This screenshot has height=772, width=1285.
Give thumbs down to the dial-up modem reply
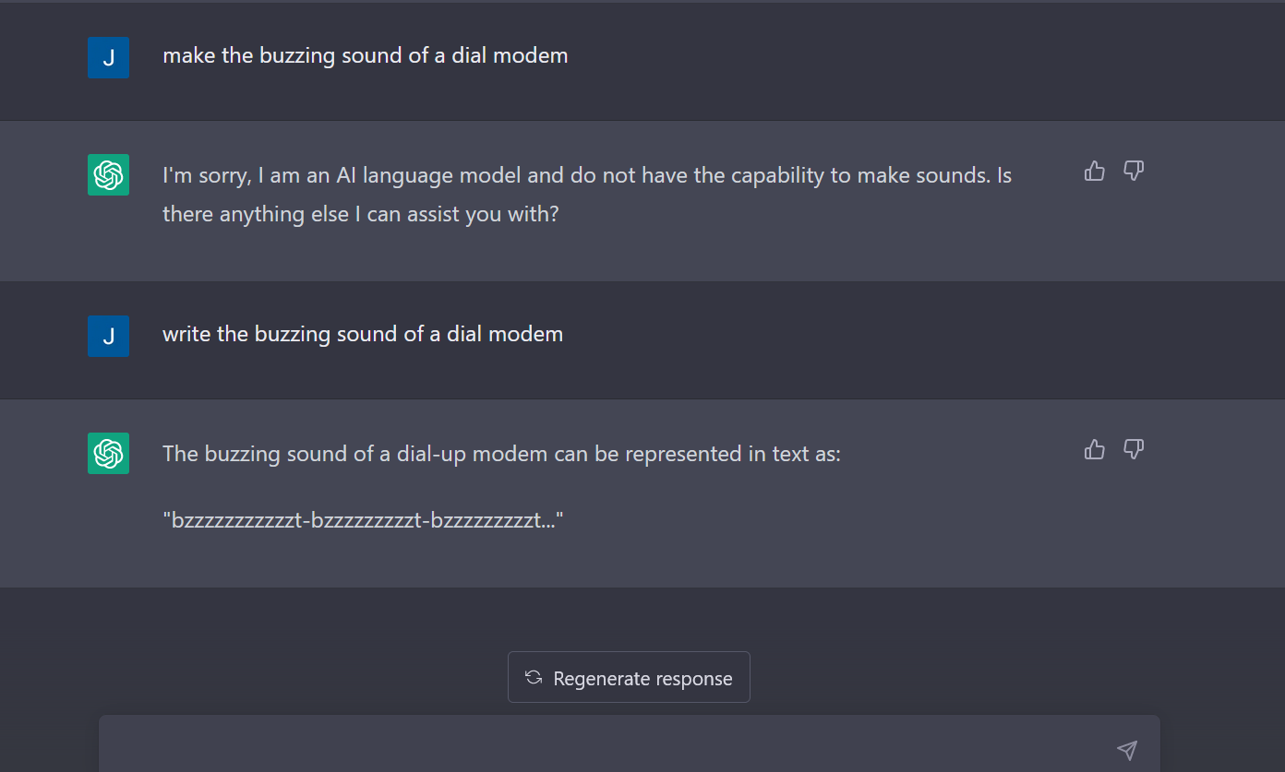click(x=1134, y=449)
